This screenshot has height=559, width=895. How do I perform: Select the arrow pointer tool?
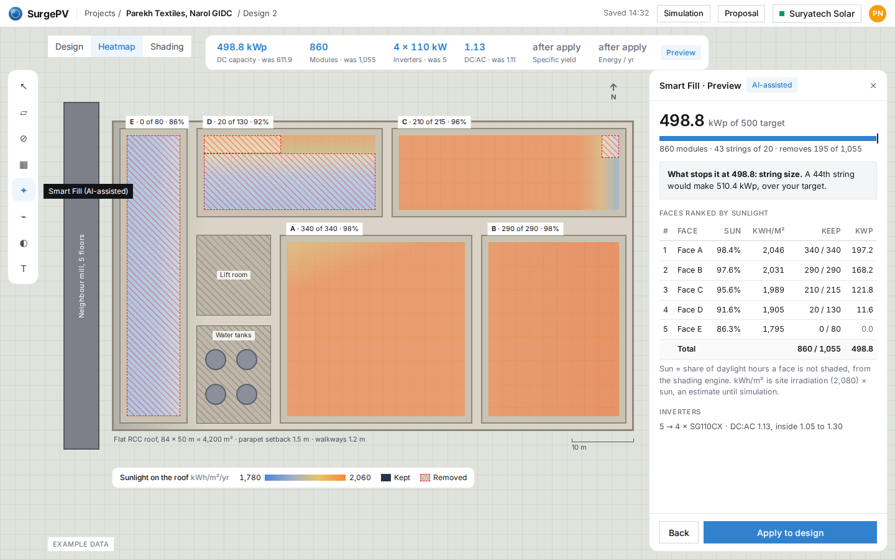pyautogui.click(x=24, y=86)
